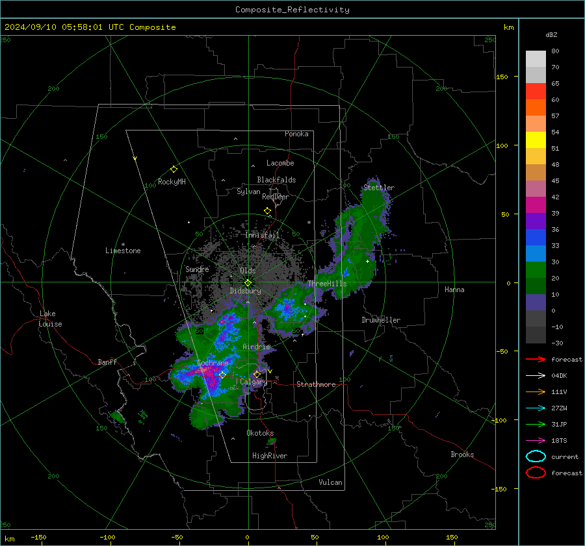Select the Olds town label
Image resolution: width=585 pixels, height=546 pixels.
248,271
